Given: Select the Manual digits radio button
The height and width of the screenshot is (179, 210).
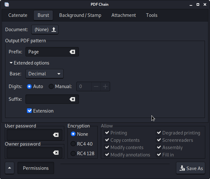Looking at the screenshot, I should click(51, 86).
